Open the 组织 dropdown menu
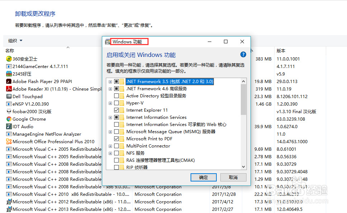Viewport: 347px width, 213px height. [15, 40]
